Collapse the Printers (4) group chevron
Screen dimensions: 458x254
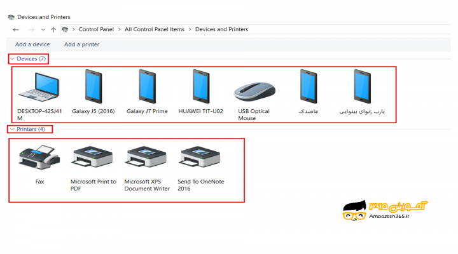(x=12, y=129)
